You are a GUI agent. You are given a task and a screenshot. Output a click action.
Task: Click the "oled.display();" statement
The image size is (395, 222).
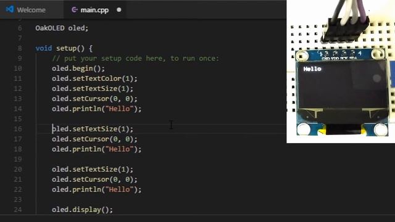point(82,210)
